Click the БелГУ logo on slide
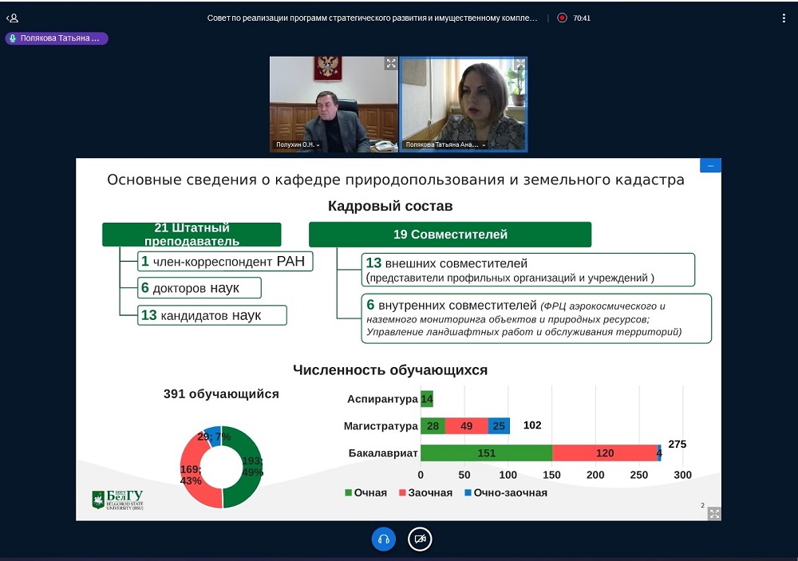The image size is (798, 561). coord(117,500)
